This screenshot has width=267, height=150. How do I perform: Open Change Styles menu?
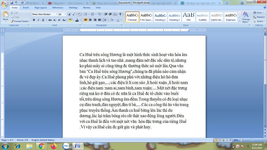[x=246, y=17]
